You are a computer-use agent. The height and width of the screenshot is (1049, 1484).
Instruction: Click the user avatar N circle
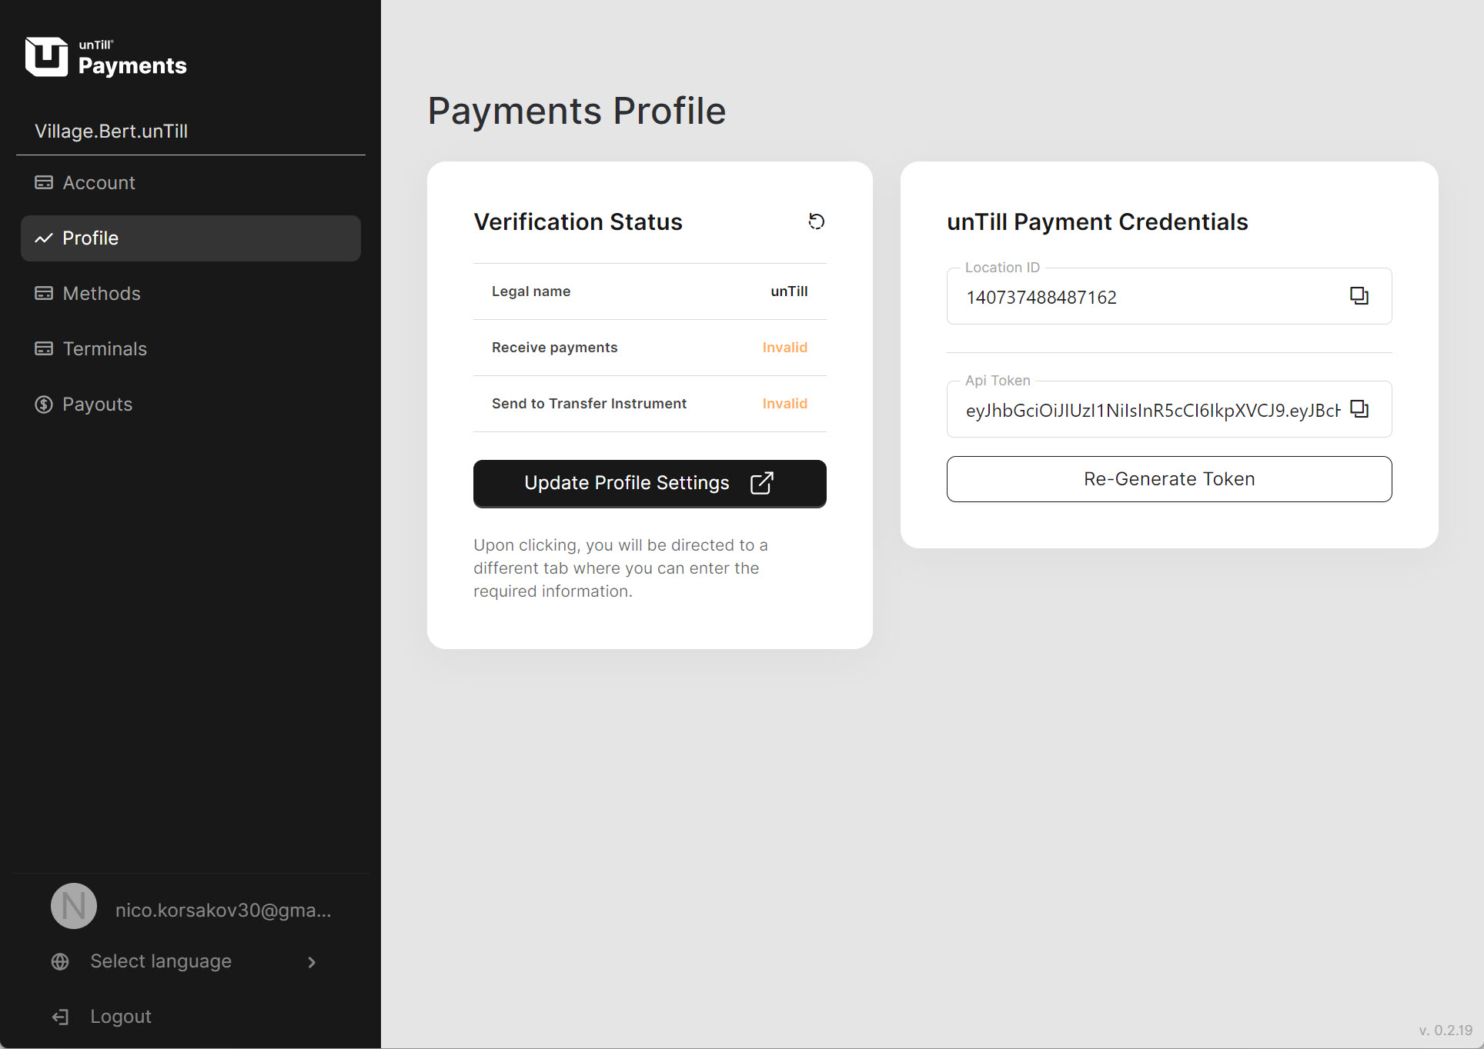tap(74, 906)
